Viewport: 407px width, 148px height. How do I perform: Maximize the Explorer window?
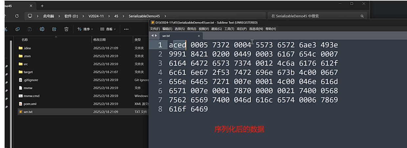(x=352, y=4)
